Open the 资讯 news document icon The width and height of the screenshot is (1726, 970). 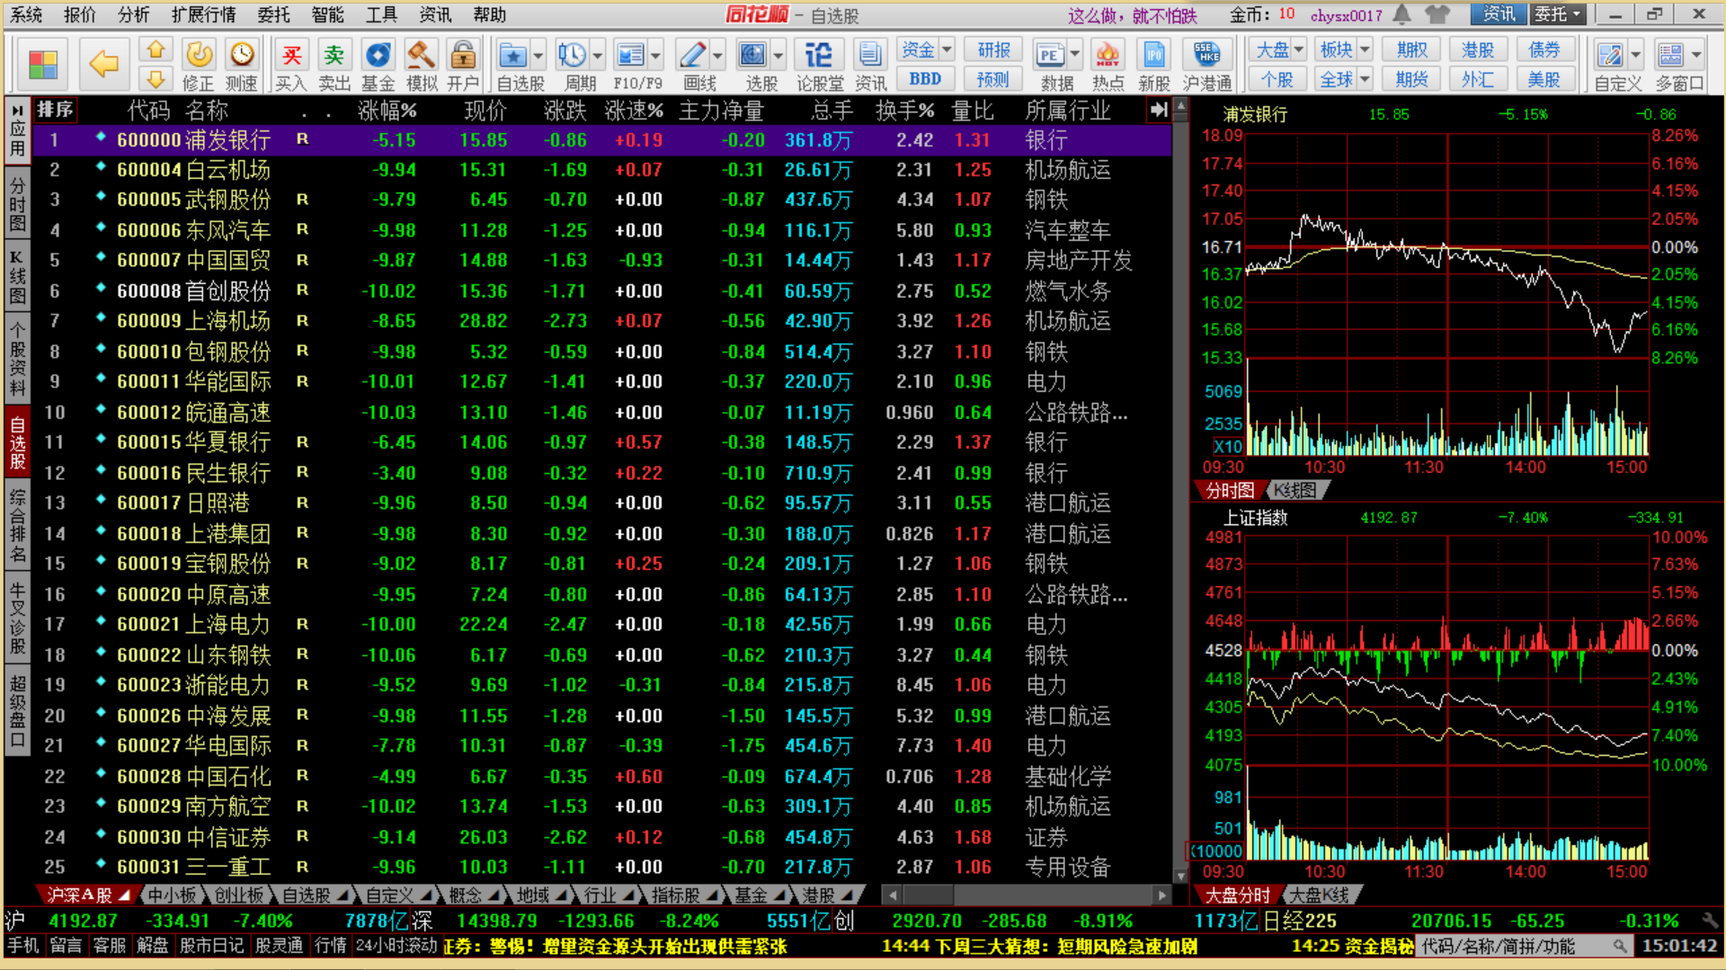pos(869,65)
